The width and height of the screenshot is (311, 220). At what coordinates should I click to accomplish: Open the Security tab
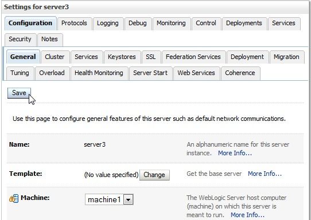pyautogui.click(x=20, y=39)
